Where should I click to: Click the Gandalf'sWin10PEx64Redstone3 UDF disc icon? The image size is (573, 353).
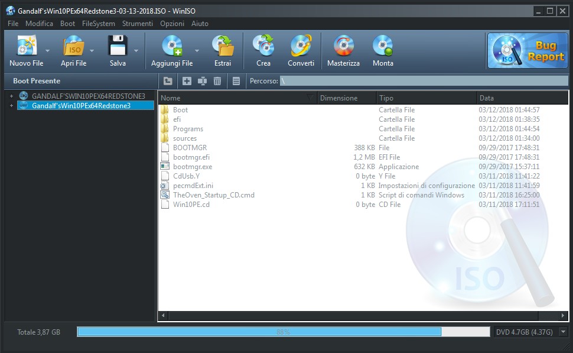pyautogui.click(x=24, y=105)
